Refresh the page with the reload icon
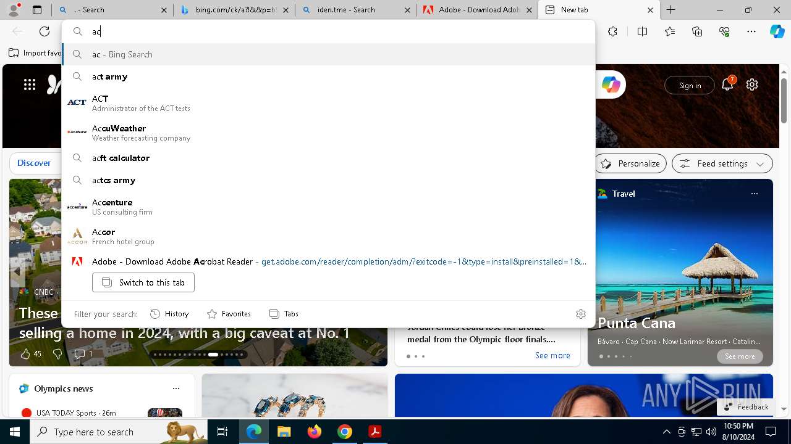 click(x=44, y=31)
